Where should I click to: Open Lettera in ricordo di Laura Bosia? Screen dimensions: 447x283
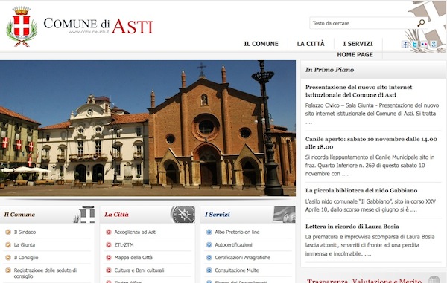[x=352, y=227]
